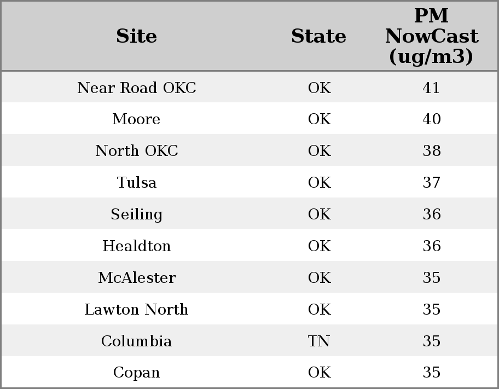Select the Near Road OKC site
Viewport: 499px width, 389px height.
pyautogui.click(x=137, y=88)
